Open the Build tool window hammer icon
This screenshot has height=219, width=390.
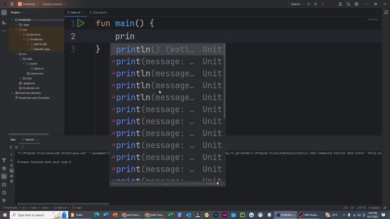(4, 161)
